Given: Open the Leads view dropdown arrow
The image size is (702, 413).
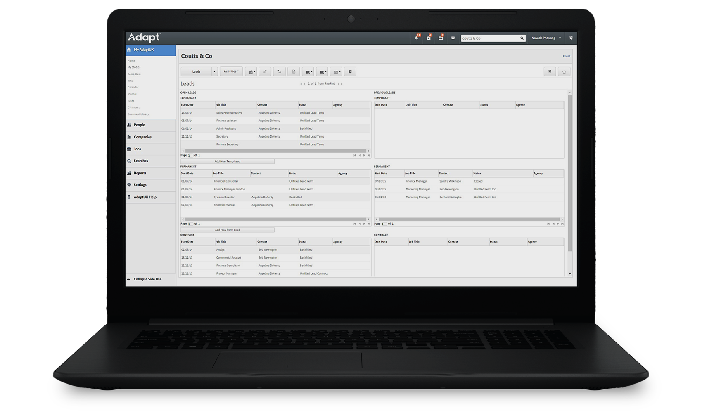Looking at the screenshot, I should coord(214,71).
